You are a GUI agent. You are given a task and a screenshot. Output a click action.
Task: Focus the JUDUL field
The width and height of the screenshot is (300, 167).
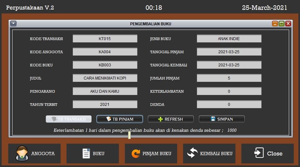(x=105, y=78)
